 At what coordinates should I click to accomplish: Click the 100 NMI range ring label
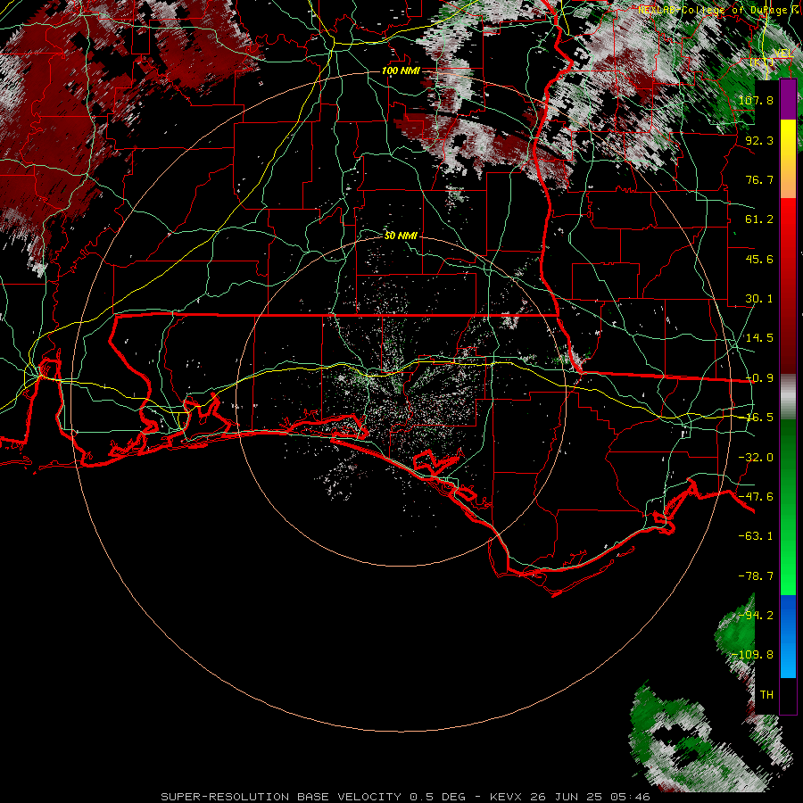401,70
